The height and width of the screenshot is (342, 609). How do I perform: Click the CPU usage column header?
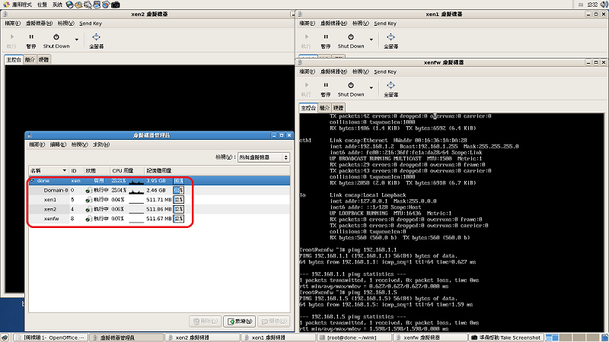click(x=127, y=170)
